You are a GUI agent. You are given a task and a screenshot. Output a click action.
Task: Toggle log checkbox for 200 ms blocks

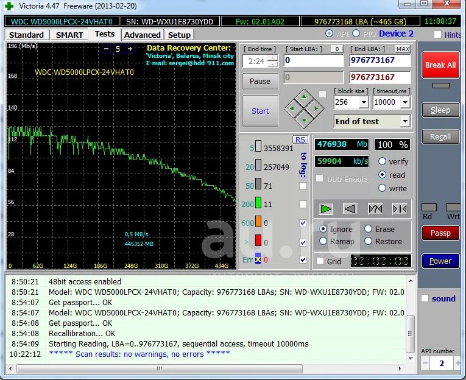(x=303, y=205)
